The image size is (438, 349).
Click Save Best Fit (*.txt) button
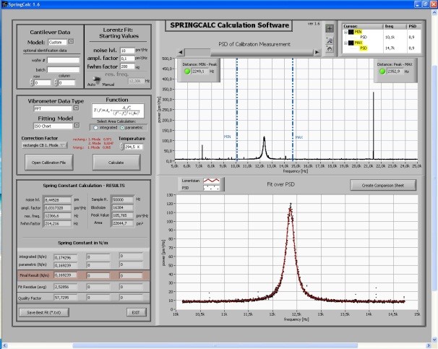pyautogui.click(x=44, y=312)
